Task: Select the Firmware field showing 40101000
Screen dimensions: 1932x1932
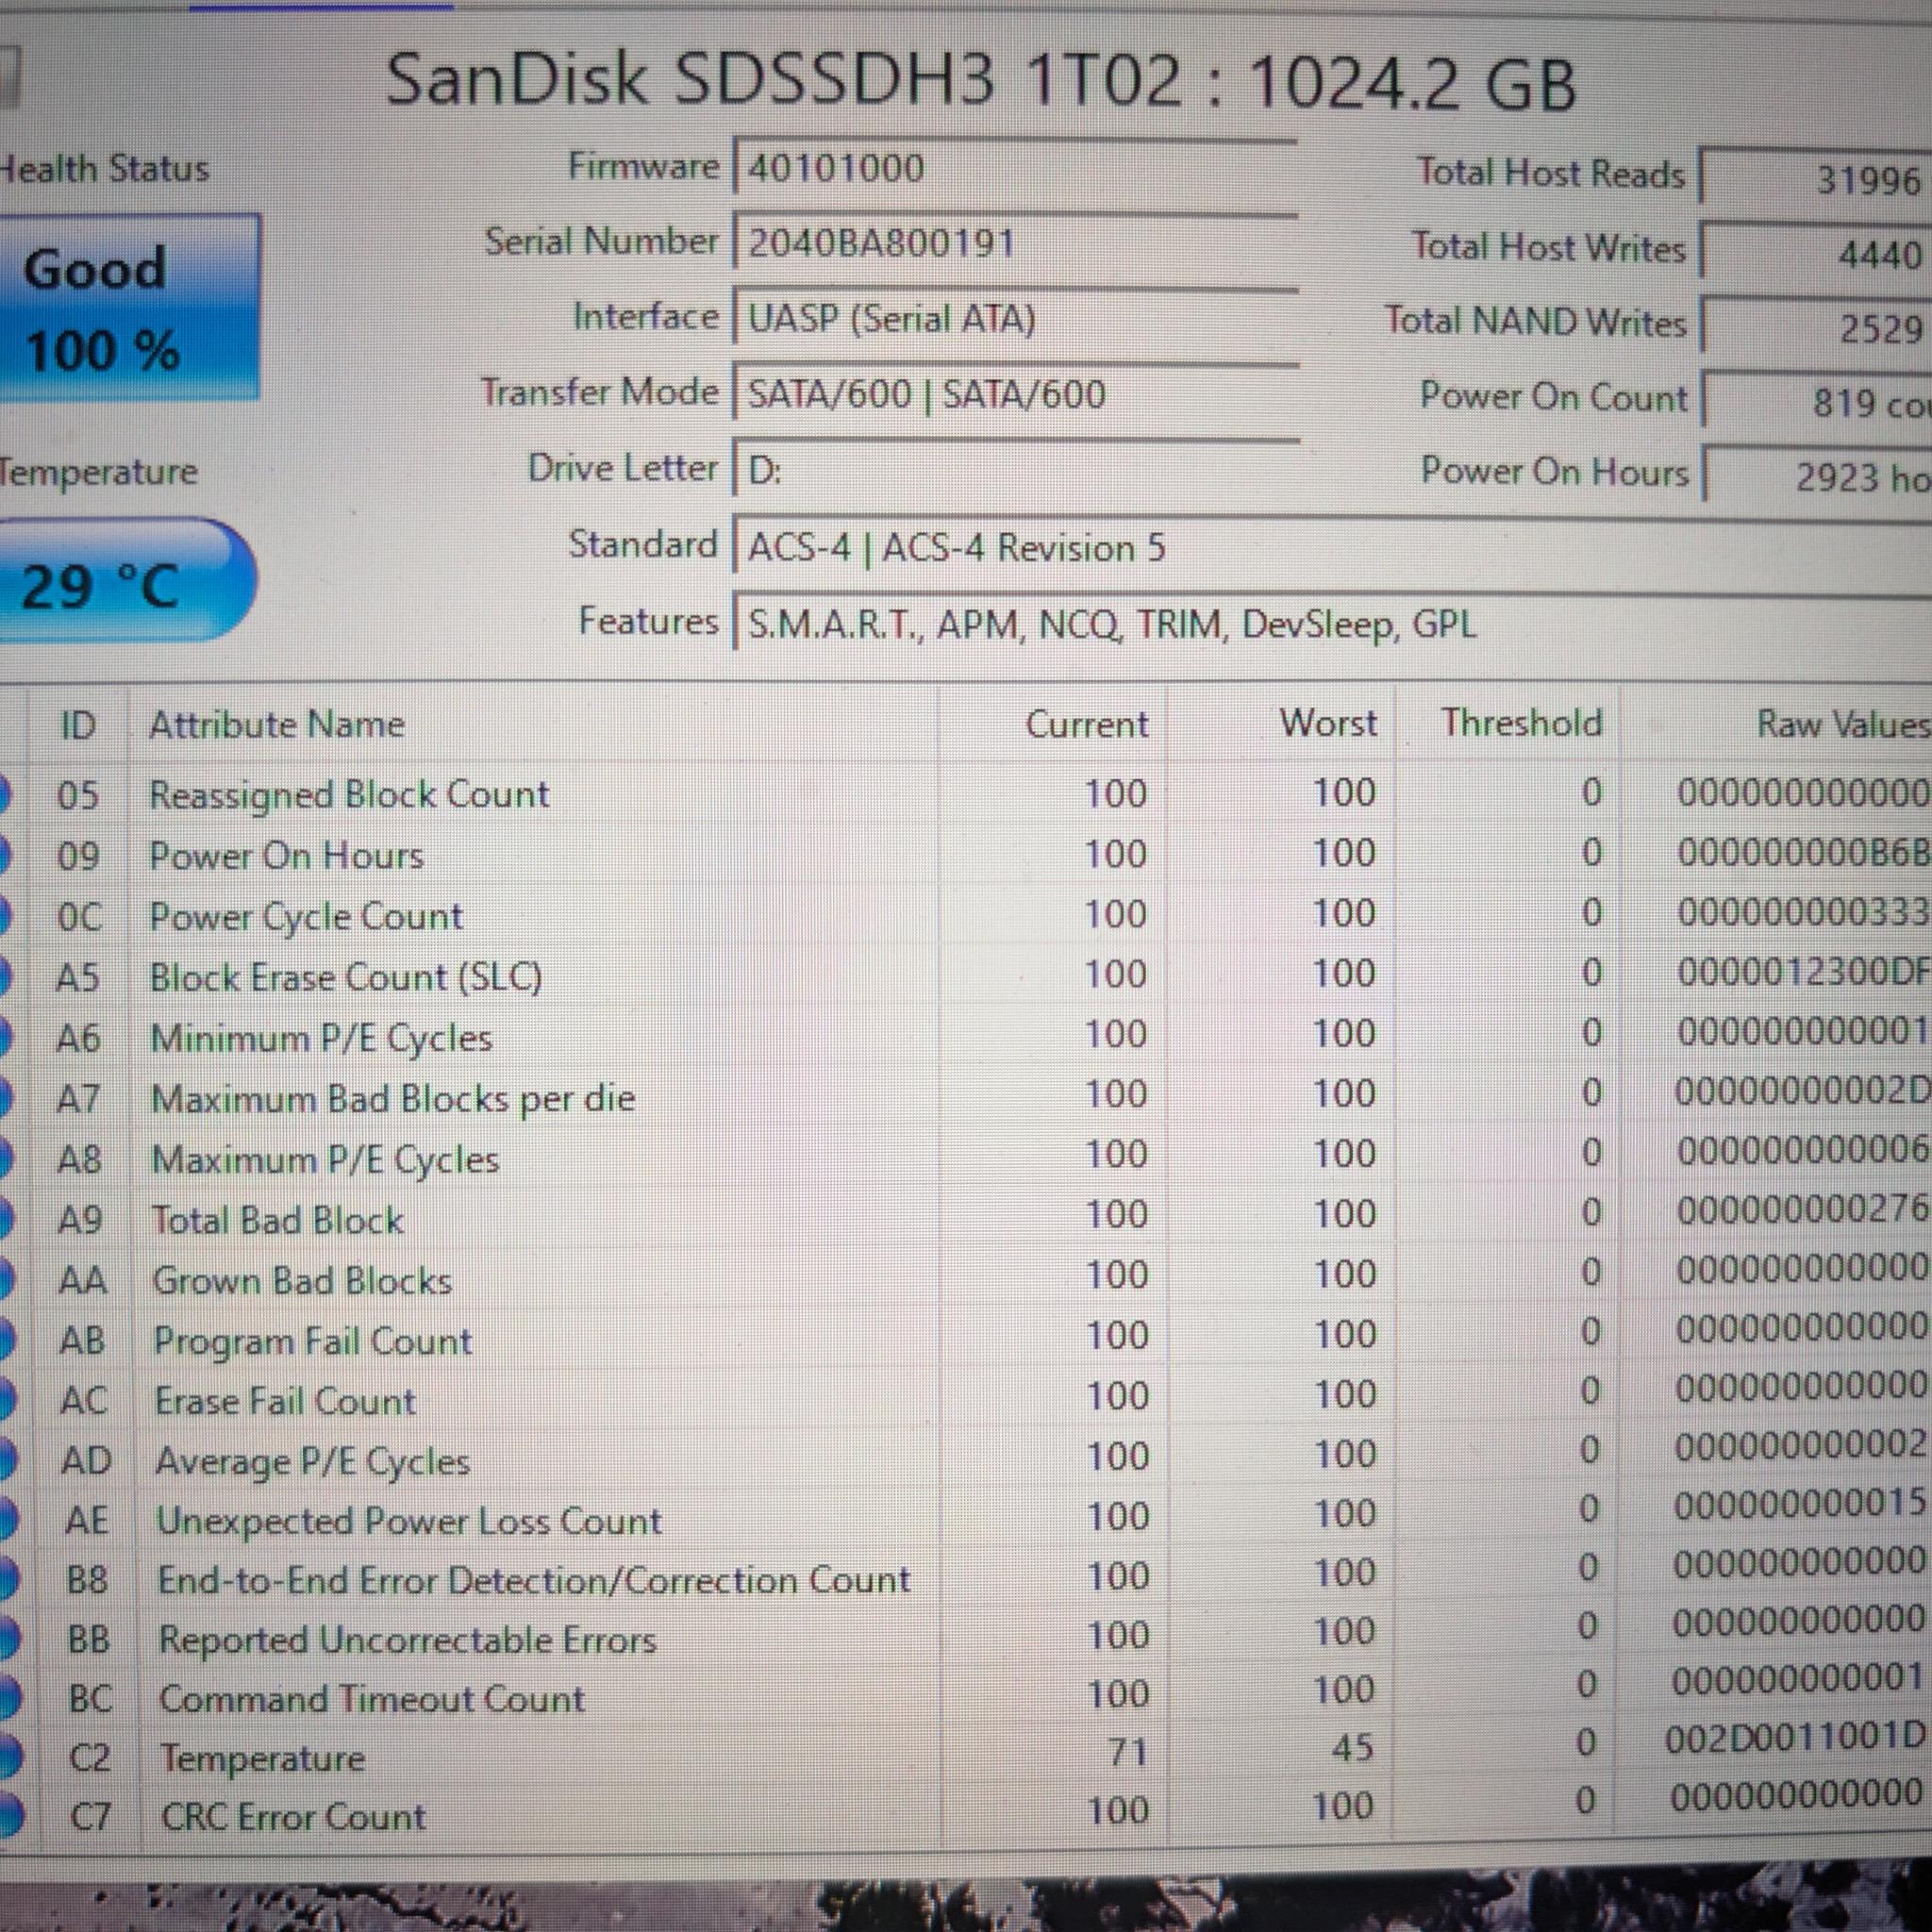Action: click(x=1015, y=168)
